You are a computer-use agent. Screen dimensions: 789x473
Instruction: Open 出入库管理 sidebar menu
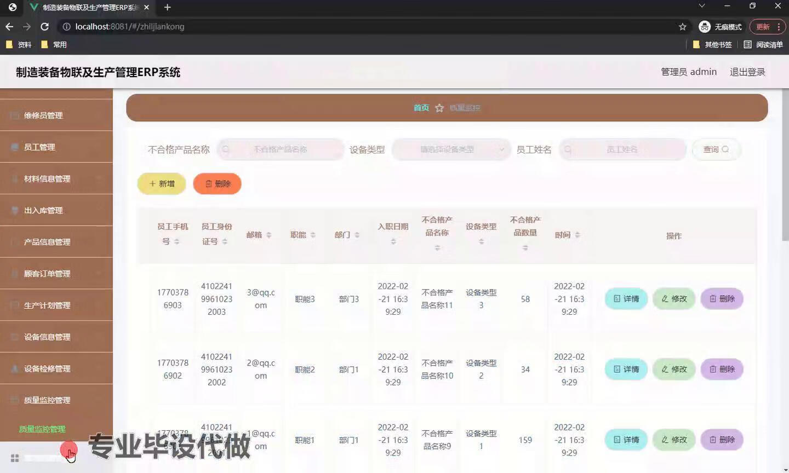pos(56,211)
